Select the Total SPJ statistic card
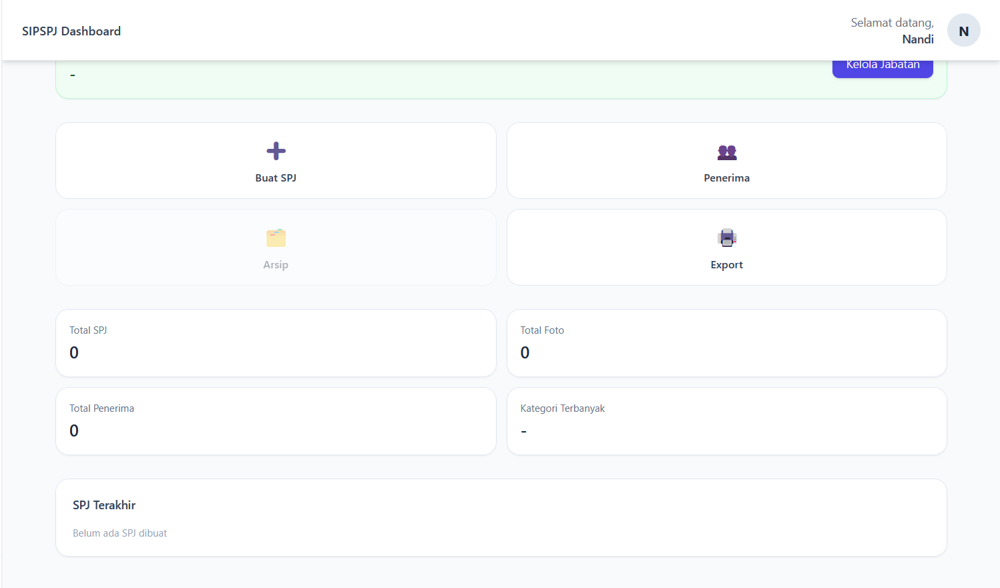Image resolution: width=1000 pixels, height=588 pixels. pos(276,343)
